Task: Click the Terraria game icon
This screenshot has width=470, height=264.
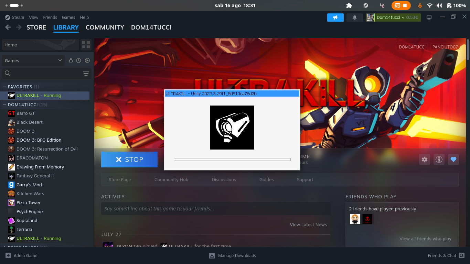Action: click(11, 230)
